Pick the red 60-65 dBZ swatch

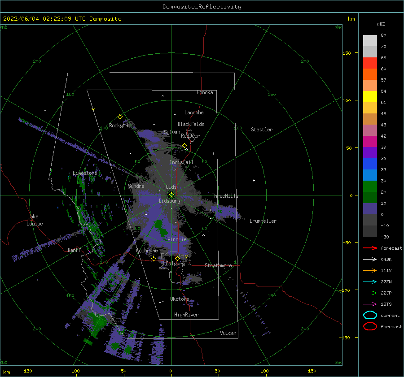point(370,63)
